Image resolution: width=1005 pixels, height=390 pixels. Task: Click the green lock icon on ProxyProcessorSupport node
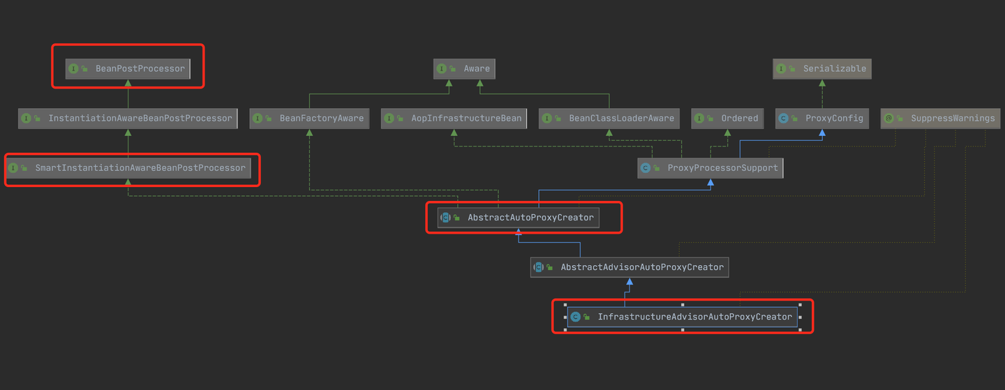click(657, 167)
